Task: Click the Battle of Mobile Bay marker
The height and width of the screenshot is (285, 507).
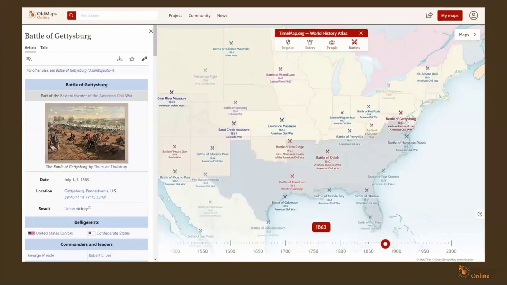Action: 329,190
